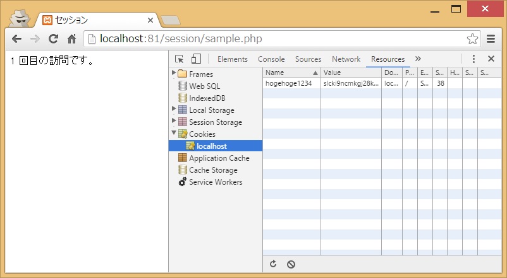Select the セッション browser tab
507x278 pixels.
point(97,20)
